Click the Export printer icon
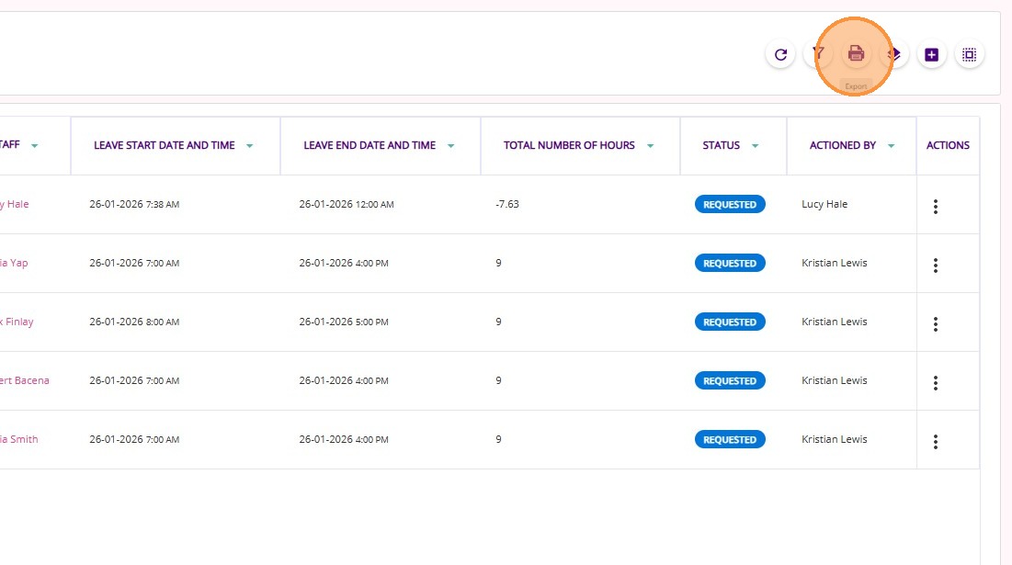 point(856,55)
